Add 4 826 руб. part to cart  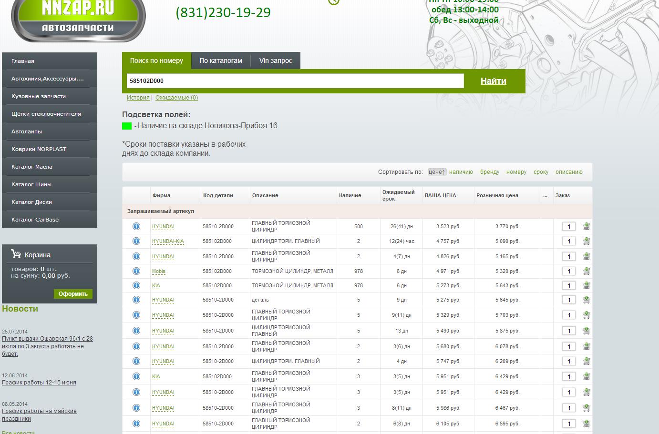click(587, 256)
